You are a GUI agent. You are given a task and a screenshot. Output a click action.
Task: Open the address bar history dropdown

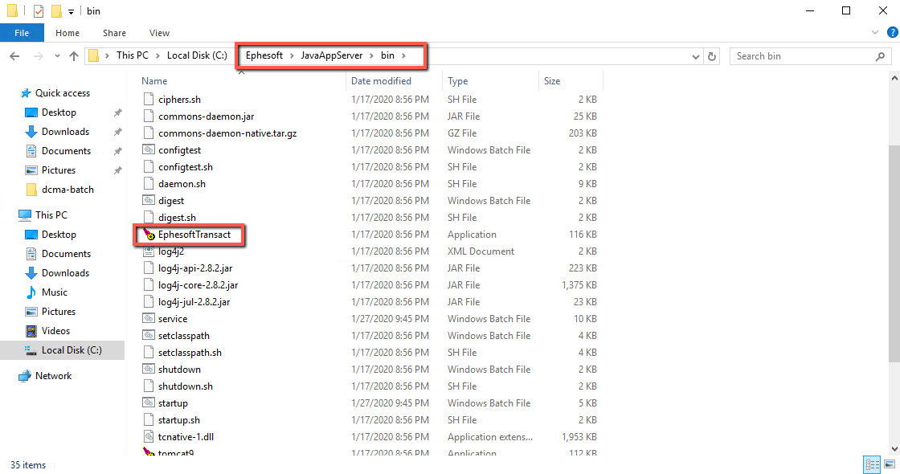point(696,56)
